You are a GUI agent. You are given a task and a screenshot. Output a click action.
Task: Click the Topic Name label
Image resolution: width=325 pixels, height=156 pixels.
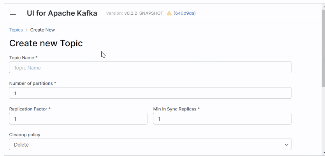pos(23,58)
